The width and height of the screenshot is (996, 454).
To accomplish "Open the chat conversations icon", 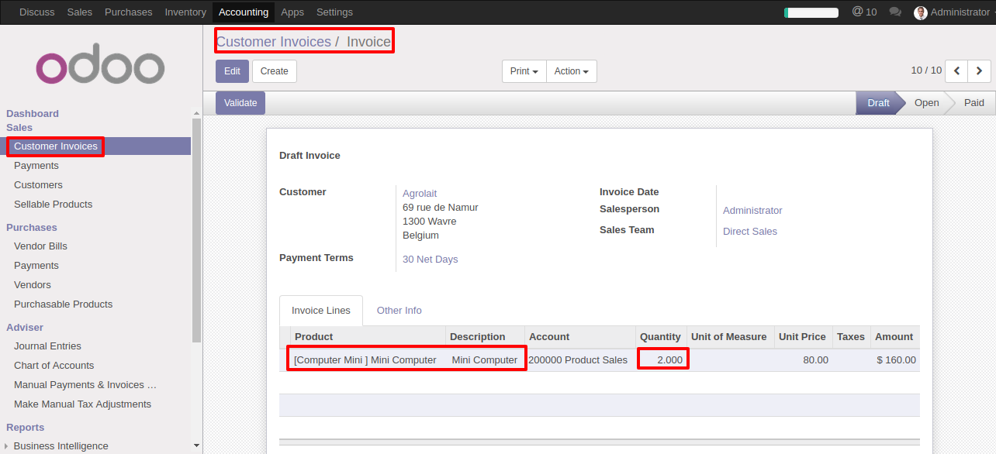I will pos(895,12).
